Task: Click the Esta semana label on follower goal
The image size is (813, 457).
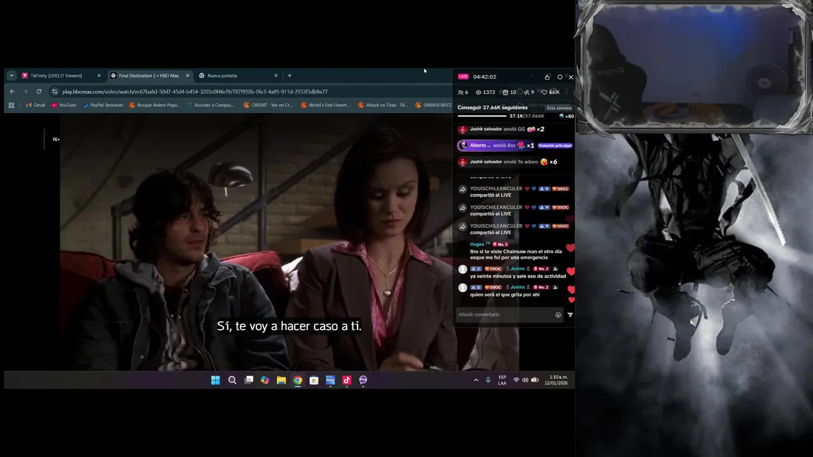Action: coord(559,108)
